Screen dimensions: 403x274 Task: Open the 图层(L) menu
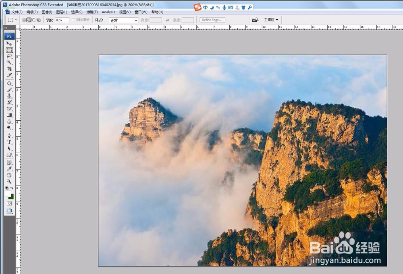[61, 12]
